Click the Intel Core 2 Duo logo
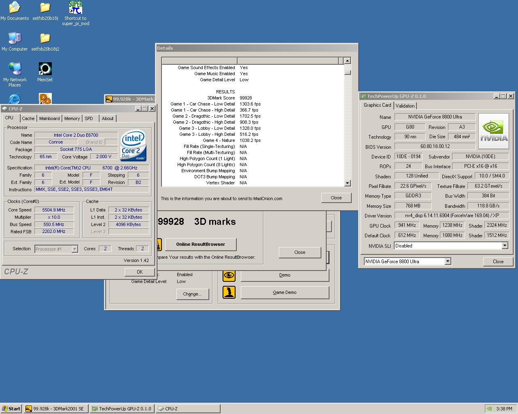518x414 pixels. pos(133,146)
